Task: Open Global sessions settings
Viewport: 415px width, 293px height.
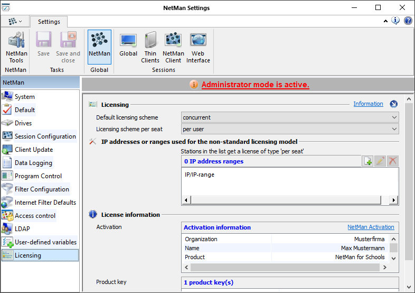Action: [x=128, y=47]
